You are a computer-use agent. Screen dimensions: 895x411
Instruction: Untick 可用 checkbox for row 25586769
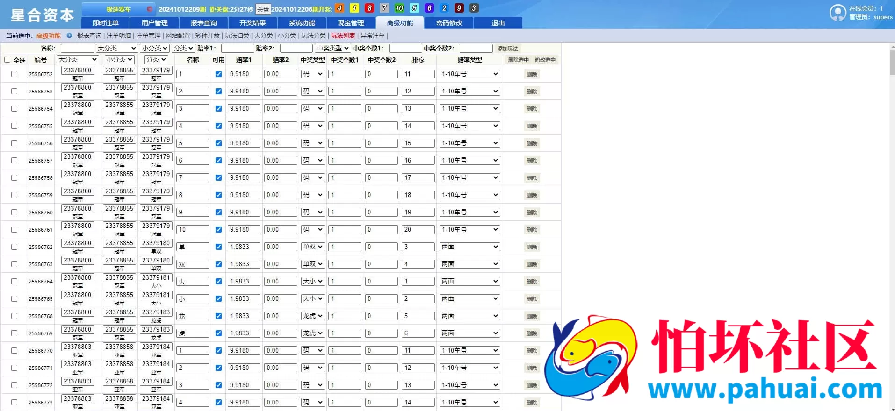click(x=218, y=333)
